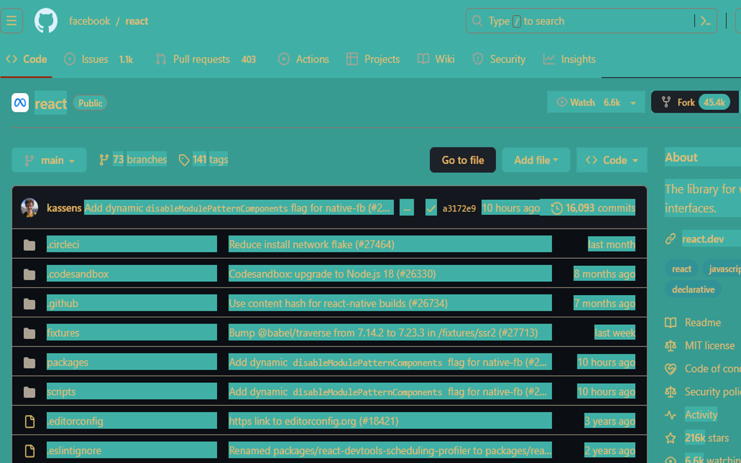
Task: Click the stars icon in About sidebar
Action: pos(670,438)
